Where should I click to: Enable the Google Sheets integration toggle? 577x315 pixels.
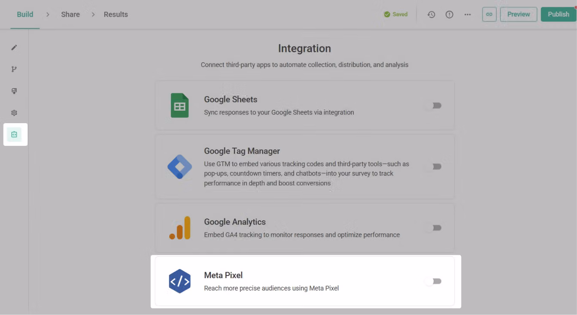(x=433, y=106)
